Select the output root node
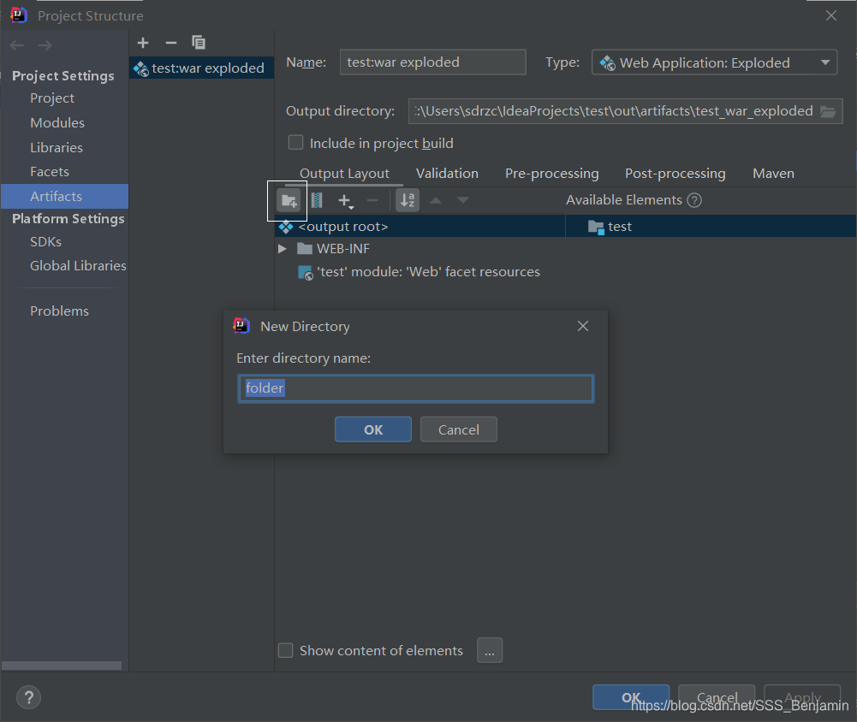 (x=420, y=227)
